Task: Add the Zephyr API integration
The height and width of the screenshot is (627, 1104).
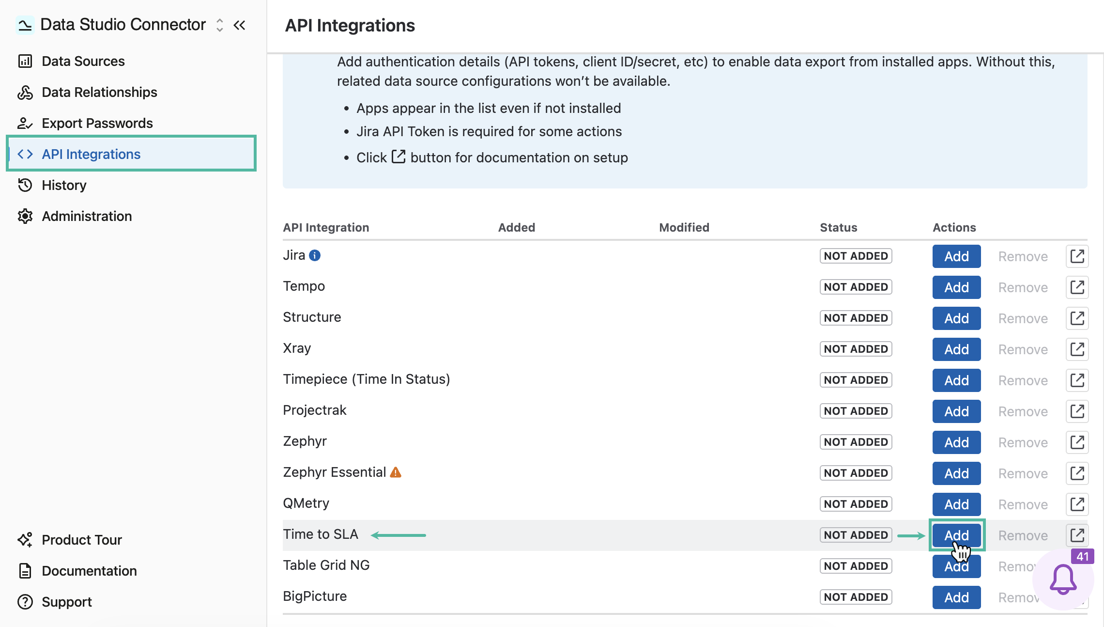Action: 956,442
